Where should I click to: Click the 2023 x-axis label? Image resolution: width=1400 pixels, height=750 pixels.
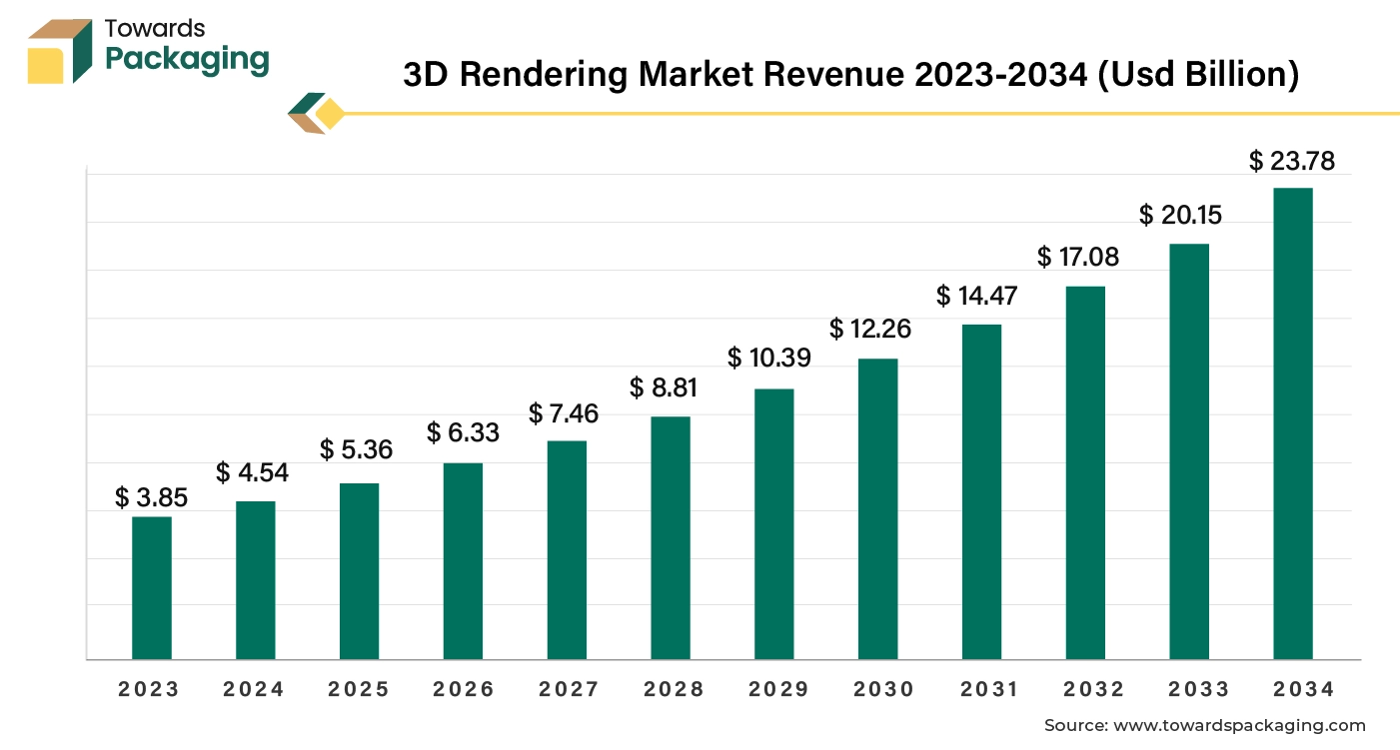pyautogui.click(x=149, y=689)
